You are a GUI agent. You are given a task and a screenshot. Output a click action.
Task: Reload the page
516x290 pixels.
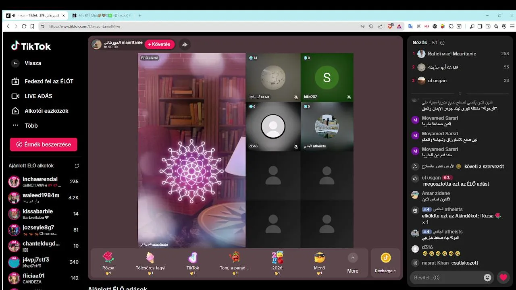[x=24, y=26]
